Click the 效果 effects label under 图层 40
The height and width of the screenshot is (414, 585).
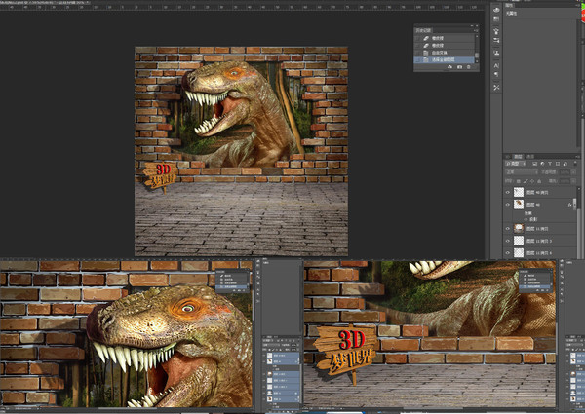click(528, 213)
